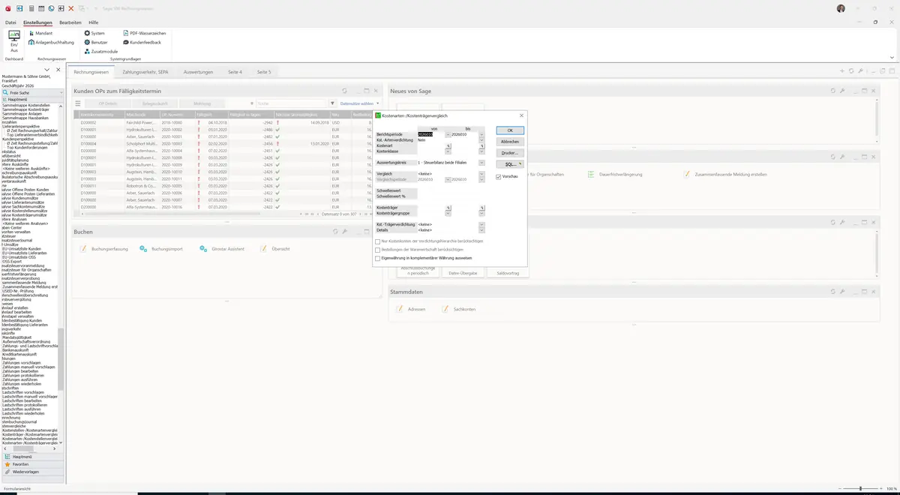The height and width of the screenshot is (495, 900).
Task: Enable Eigenwährung in komplementärer Währung ausweisen
Action: click(x=378, y=258)
